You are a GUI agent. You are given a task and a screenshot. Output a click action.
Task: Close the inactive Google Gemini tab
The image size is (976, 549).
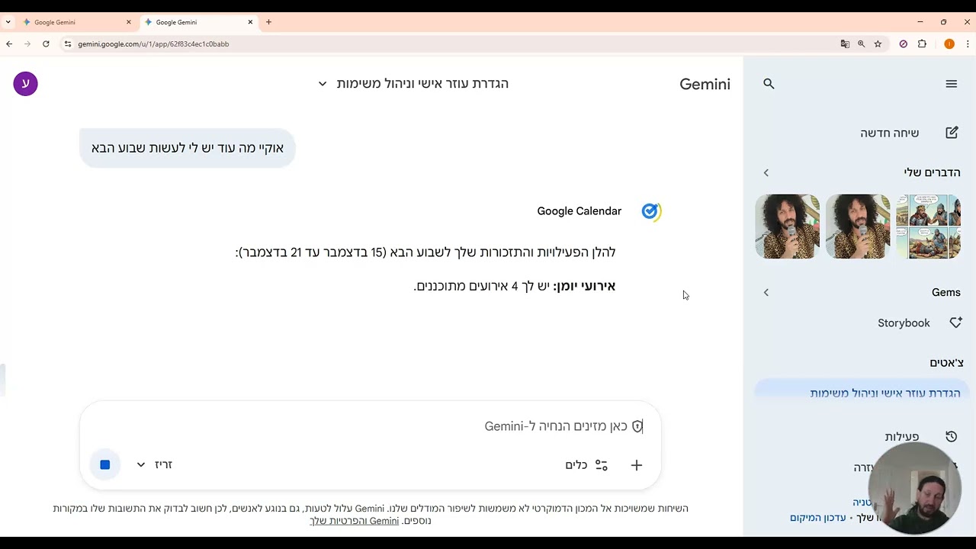tap(128, 22)
